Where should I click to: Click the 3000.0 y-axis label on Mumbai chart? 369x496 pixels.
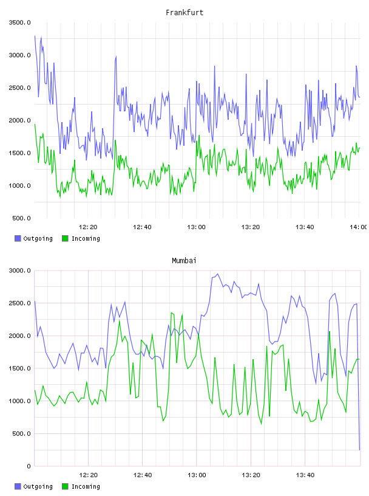[x=19, y=270]
